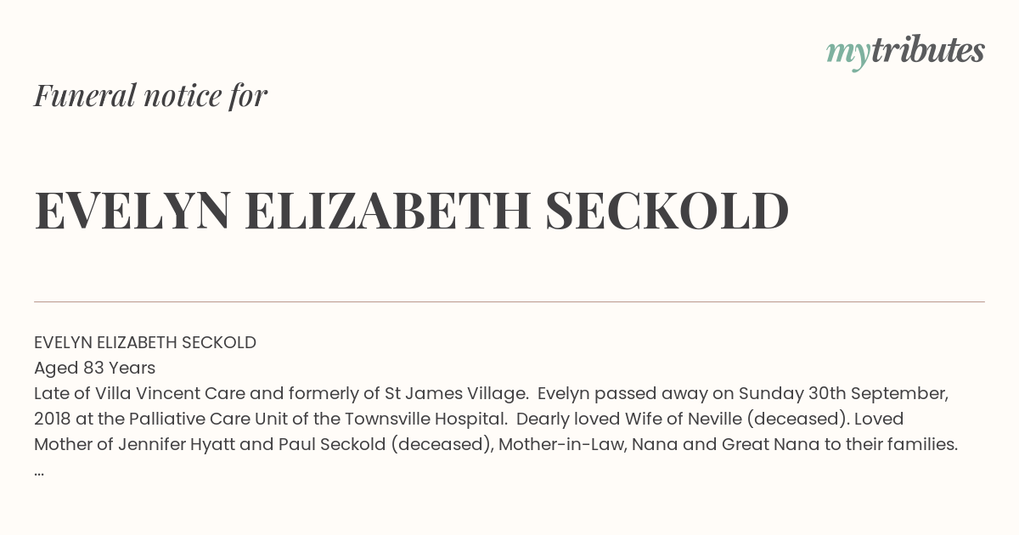1019x535 pixels.
Task: Click the dark 'tributes' part of the logo
Action: point(928,50)
